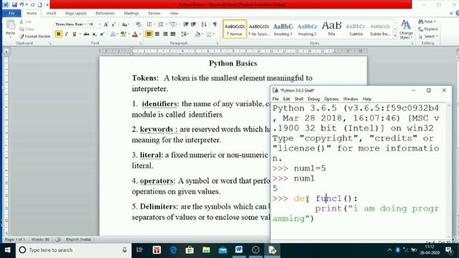This screenshot has width=459, height=258.
Task: Click the proofing errors icon in status bar
Action: coord(58,239)
